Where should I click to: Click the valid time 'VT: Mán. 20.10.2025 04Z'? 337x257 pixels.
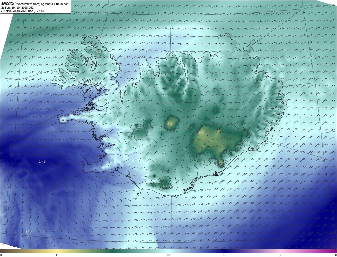17,11
